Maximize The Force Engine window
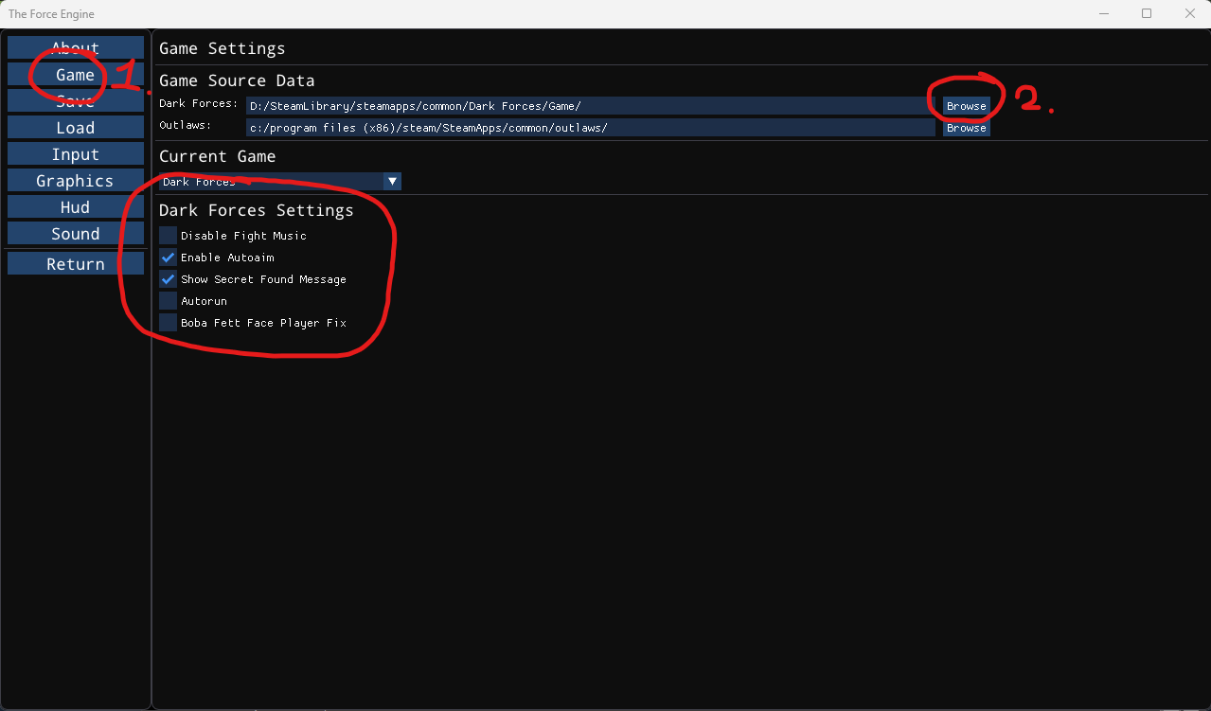The height and width of the screenshot is (711, 1211). 1147,13
